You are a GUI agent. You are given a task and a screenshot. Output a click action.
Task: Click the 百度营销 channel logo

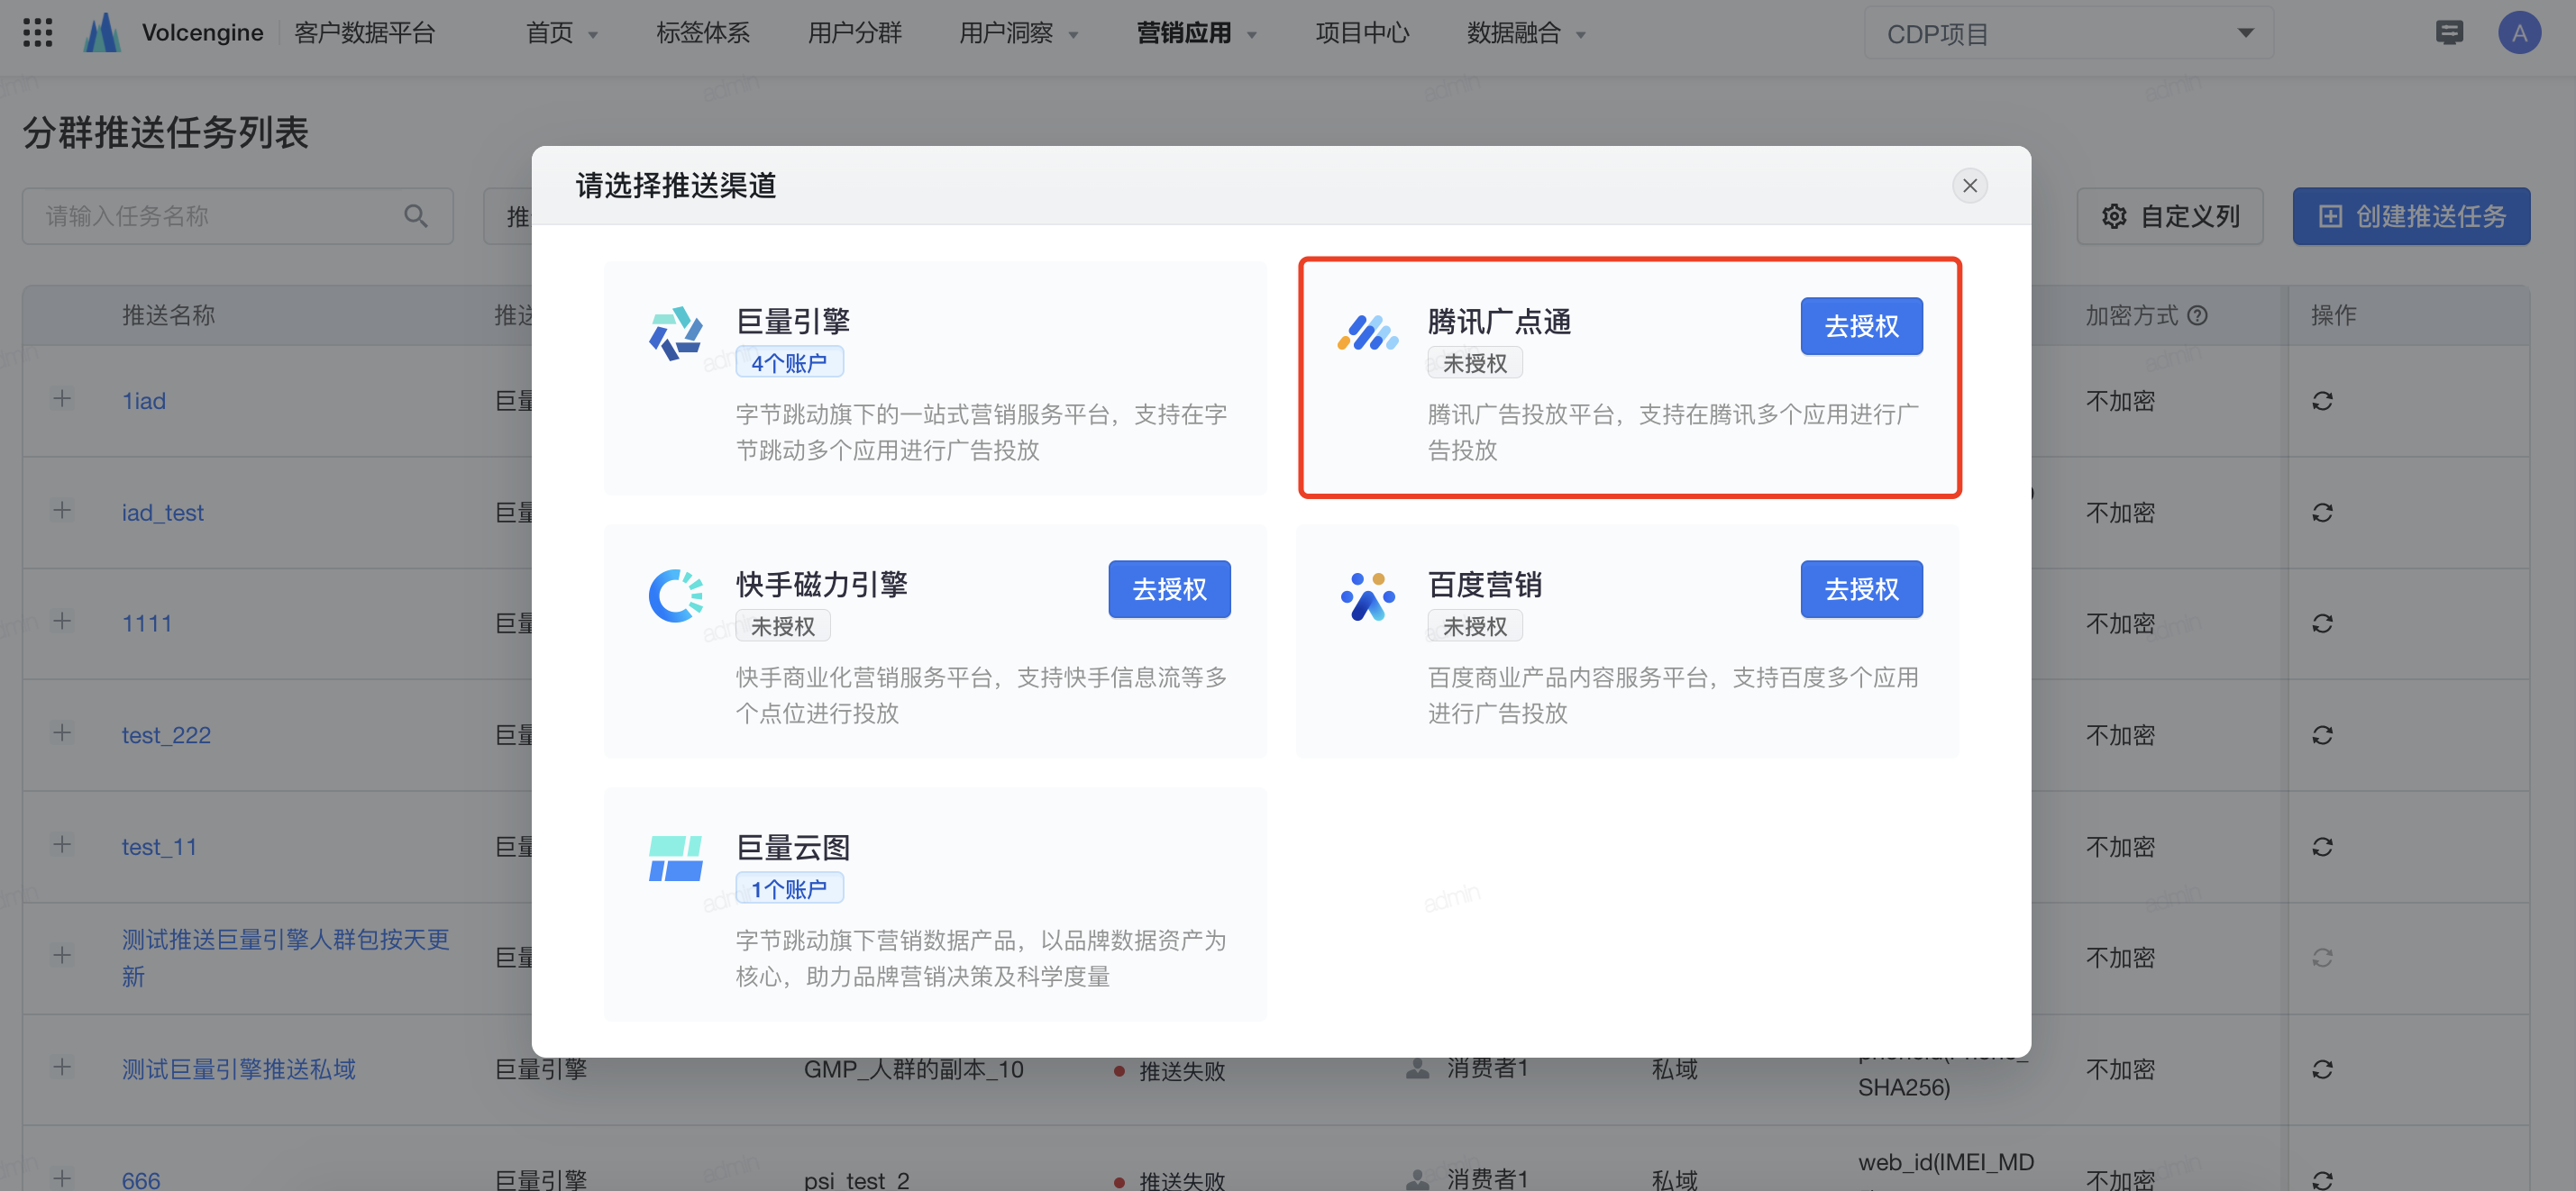tap(1367, 595)
